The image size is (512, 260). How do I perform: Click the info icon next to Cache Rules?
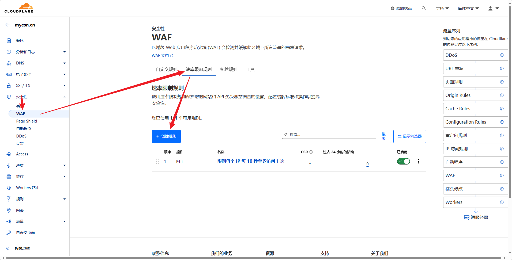pos(502,109)
